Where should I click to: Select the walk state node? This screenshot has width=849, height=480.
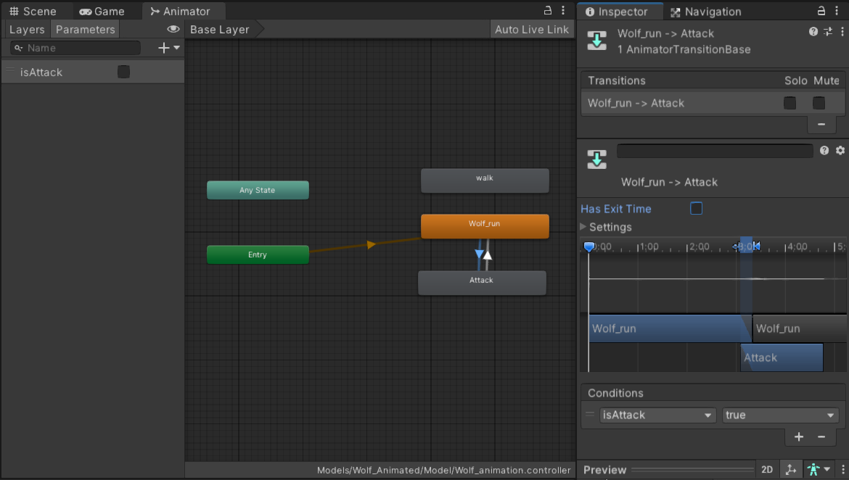coord(485,181)
